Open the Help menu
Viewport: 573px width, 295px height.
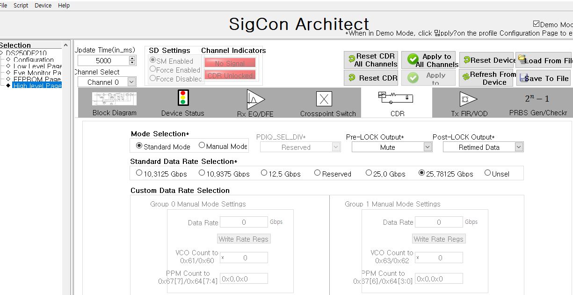tap(64, 5)
